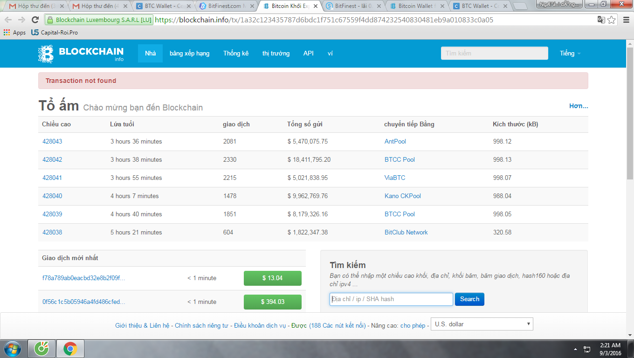Open the BTCC Pool link for block 428042
Image resolution: width=634 pixels, height=358 pixels.
[x=400, y=160]
